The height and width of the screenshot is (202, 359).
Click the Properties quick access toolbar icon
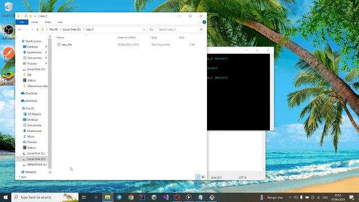(x=26, y=16)
